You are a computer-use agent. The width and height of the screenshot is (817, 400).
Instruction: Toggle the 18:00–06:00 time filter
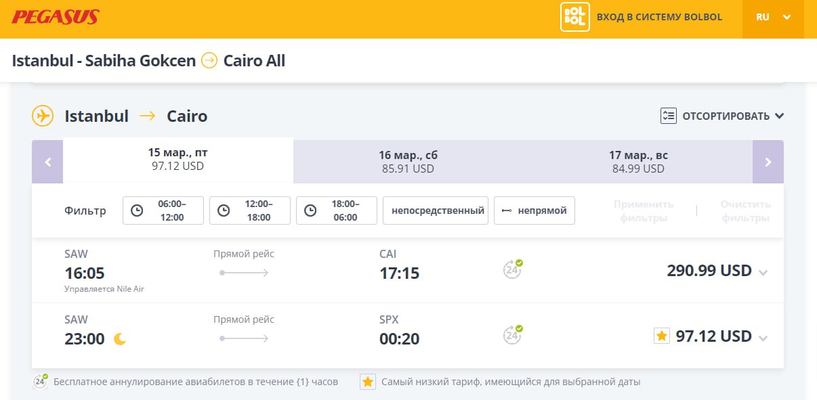pos(337,210)
